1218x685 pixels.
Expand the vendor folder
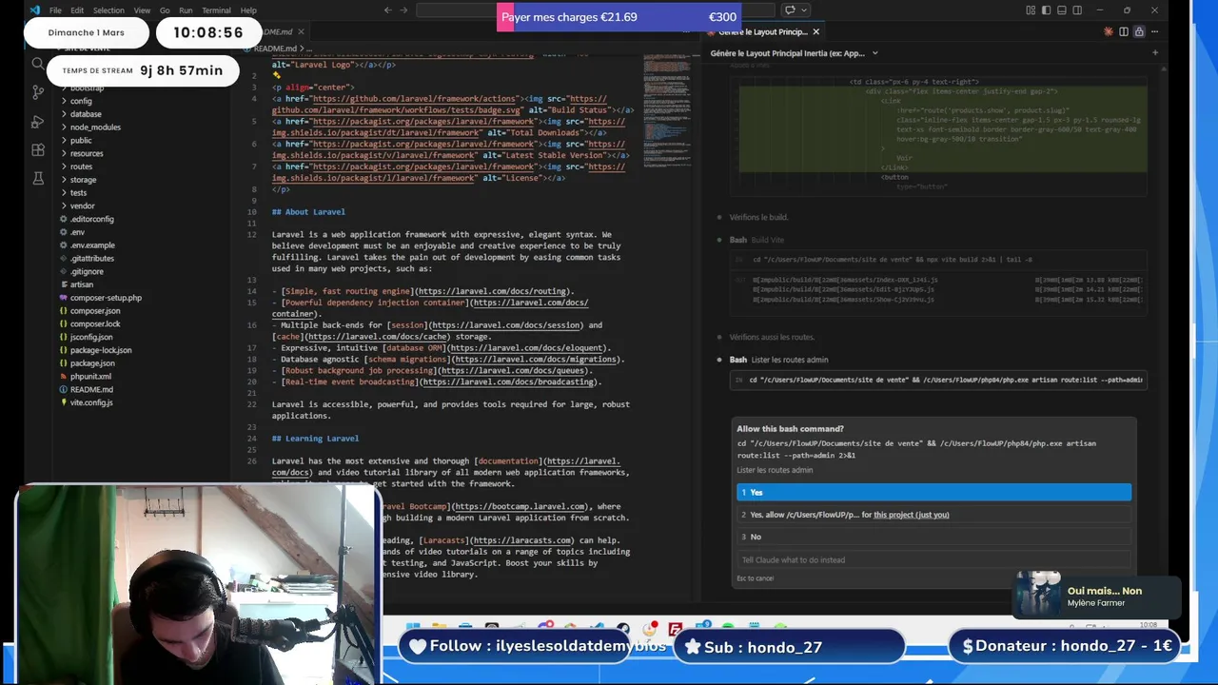(x=82, y=205)
